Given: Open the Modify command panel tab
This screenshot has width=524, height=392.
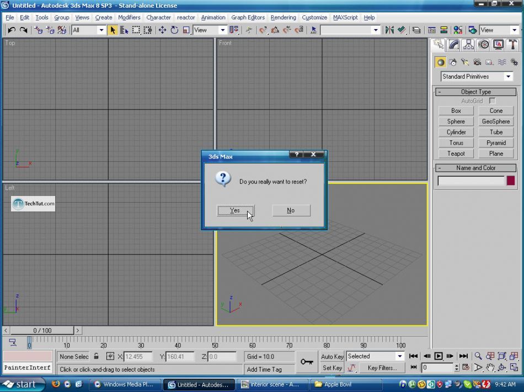Looking at the screenshot, I should pyautogui.click(x=453, y=45).
